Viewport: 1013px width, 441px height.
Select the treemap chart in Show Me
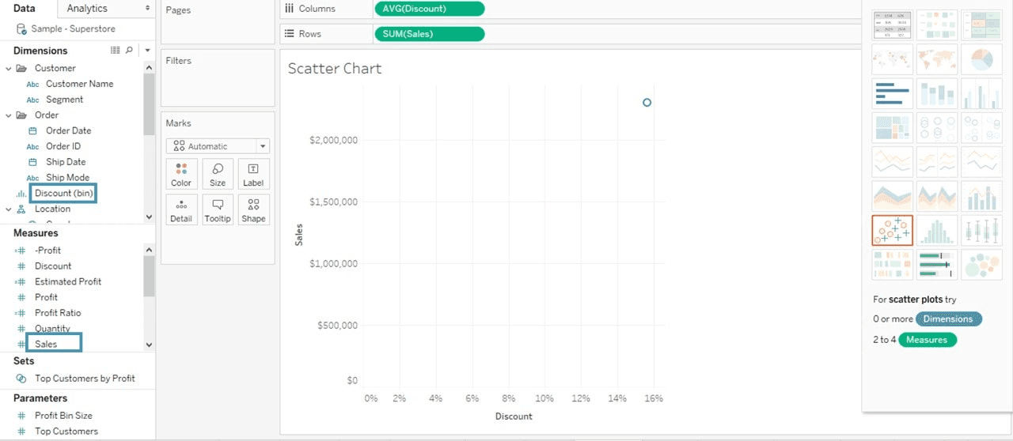click(892, 128)
